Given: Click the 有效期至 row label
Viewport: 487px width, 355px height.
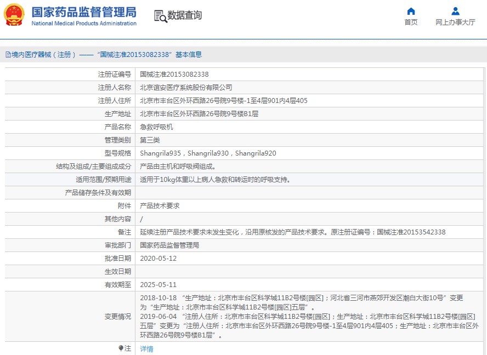Looking at the screenshot, I should [118, 284].
